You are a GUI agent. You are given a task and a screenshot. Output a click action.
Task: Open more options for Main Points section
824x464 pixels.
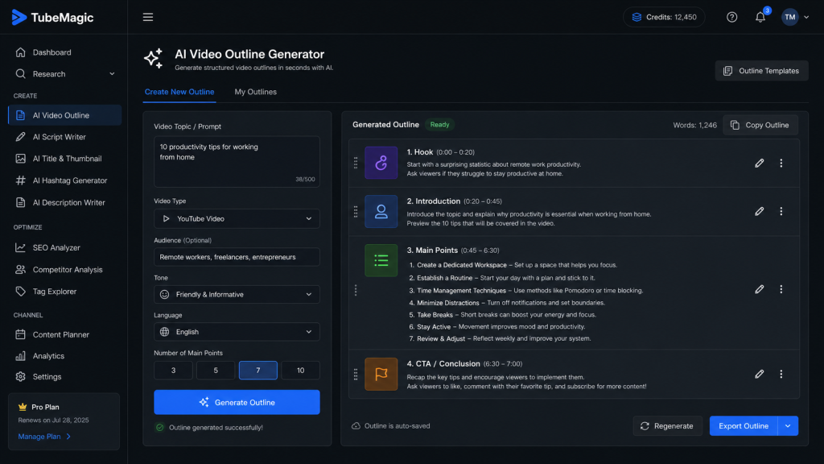(x=781, y=289)
